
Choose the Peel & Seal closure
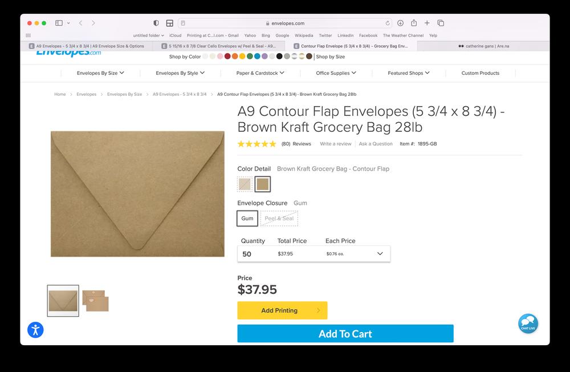point(279,219)
